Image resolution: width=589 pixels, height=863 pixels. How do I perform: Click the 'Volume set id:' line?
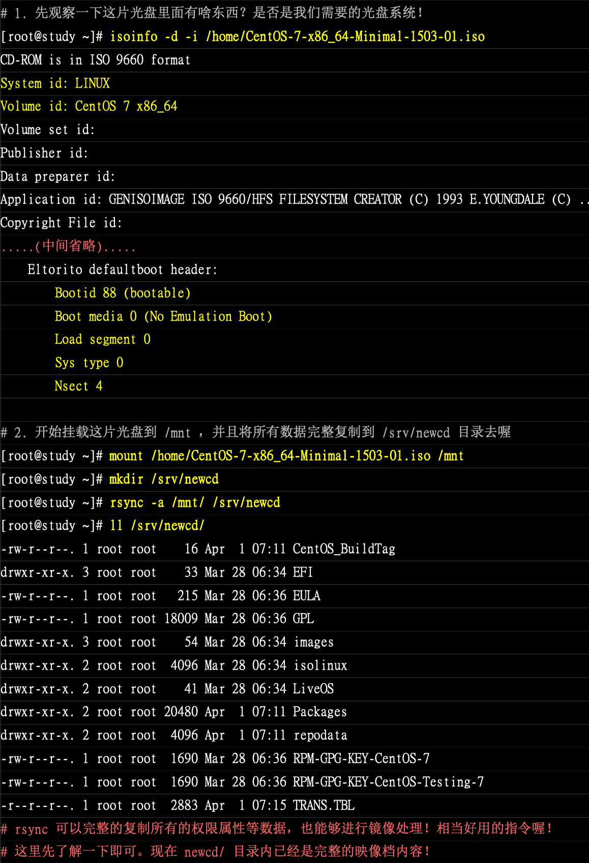47,130
